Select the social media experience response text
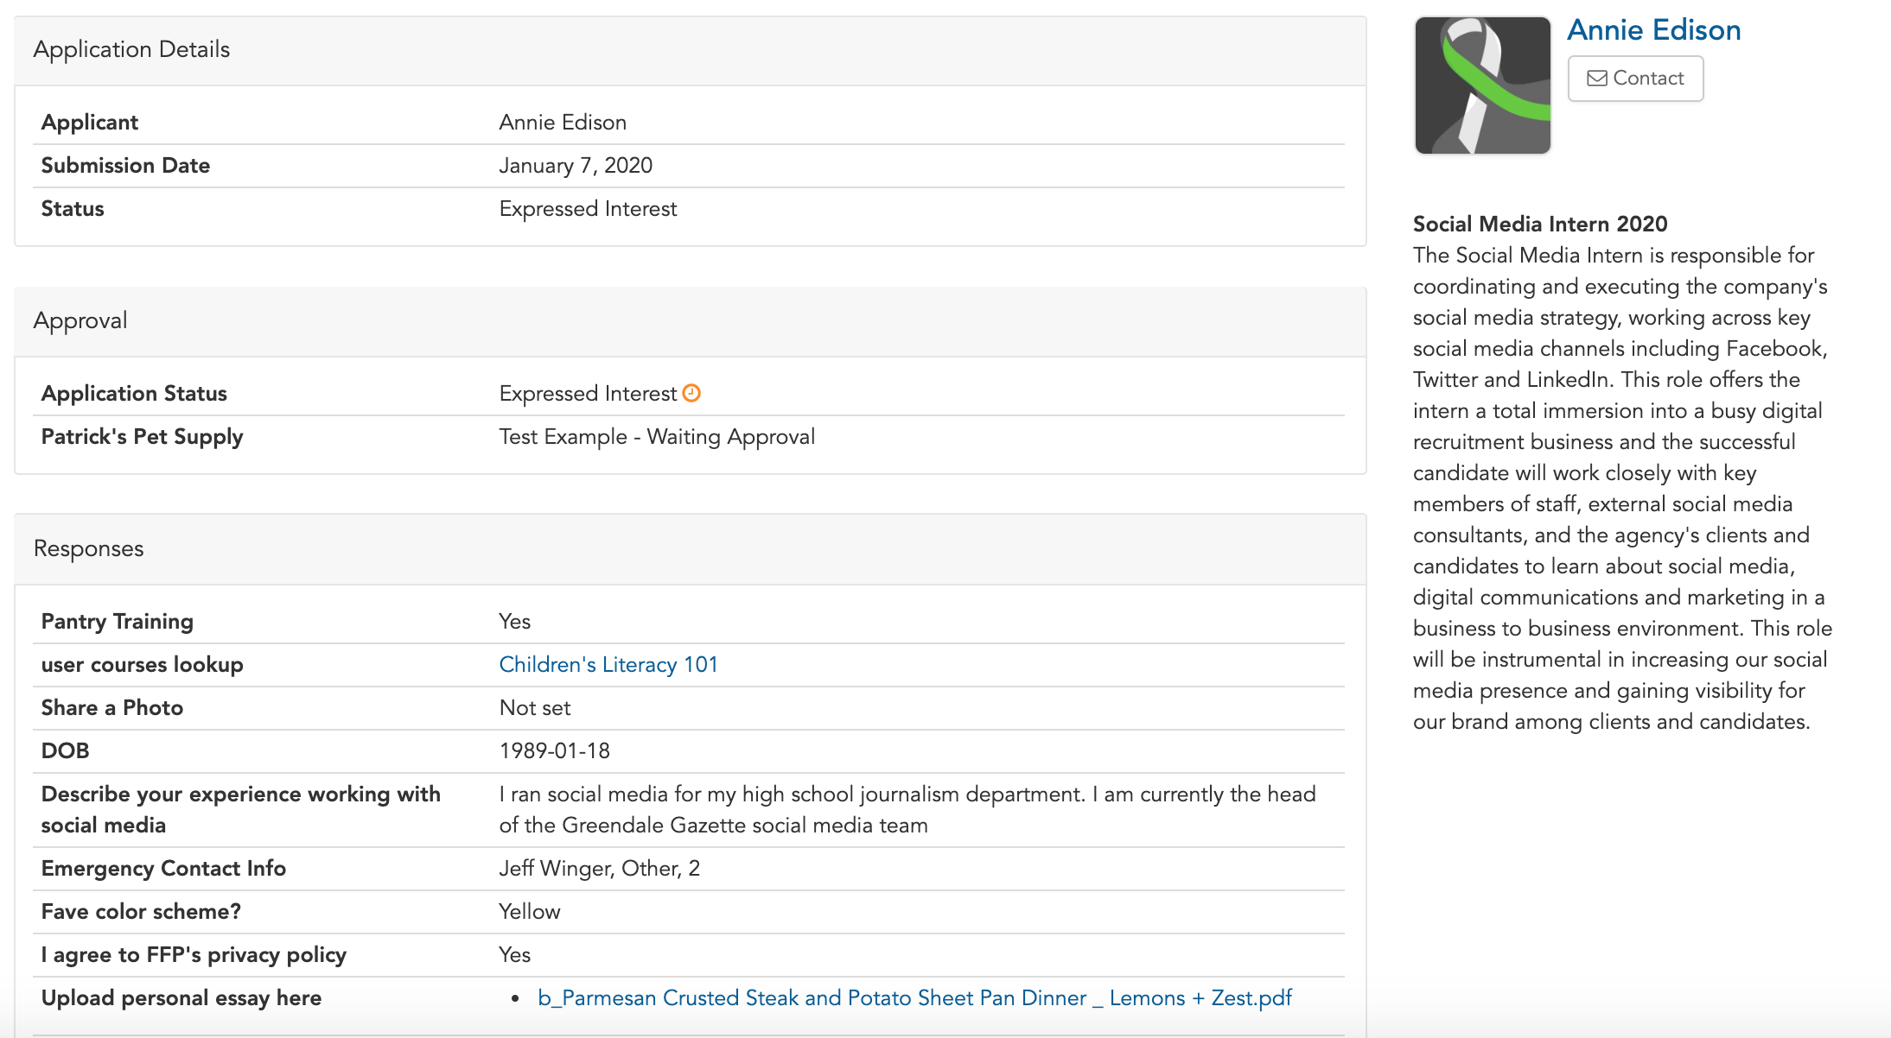The height and width of the screenshot is (1038, 1891). click(x=907, y=809)
